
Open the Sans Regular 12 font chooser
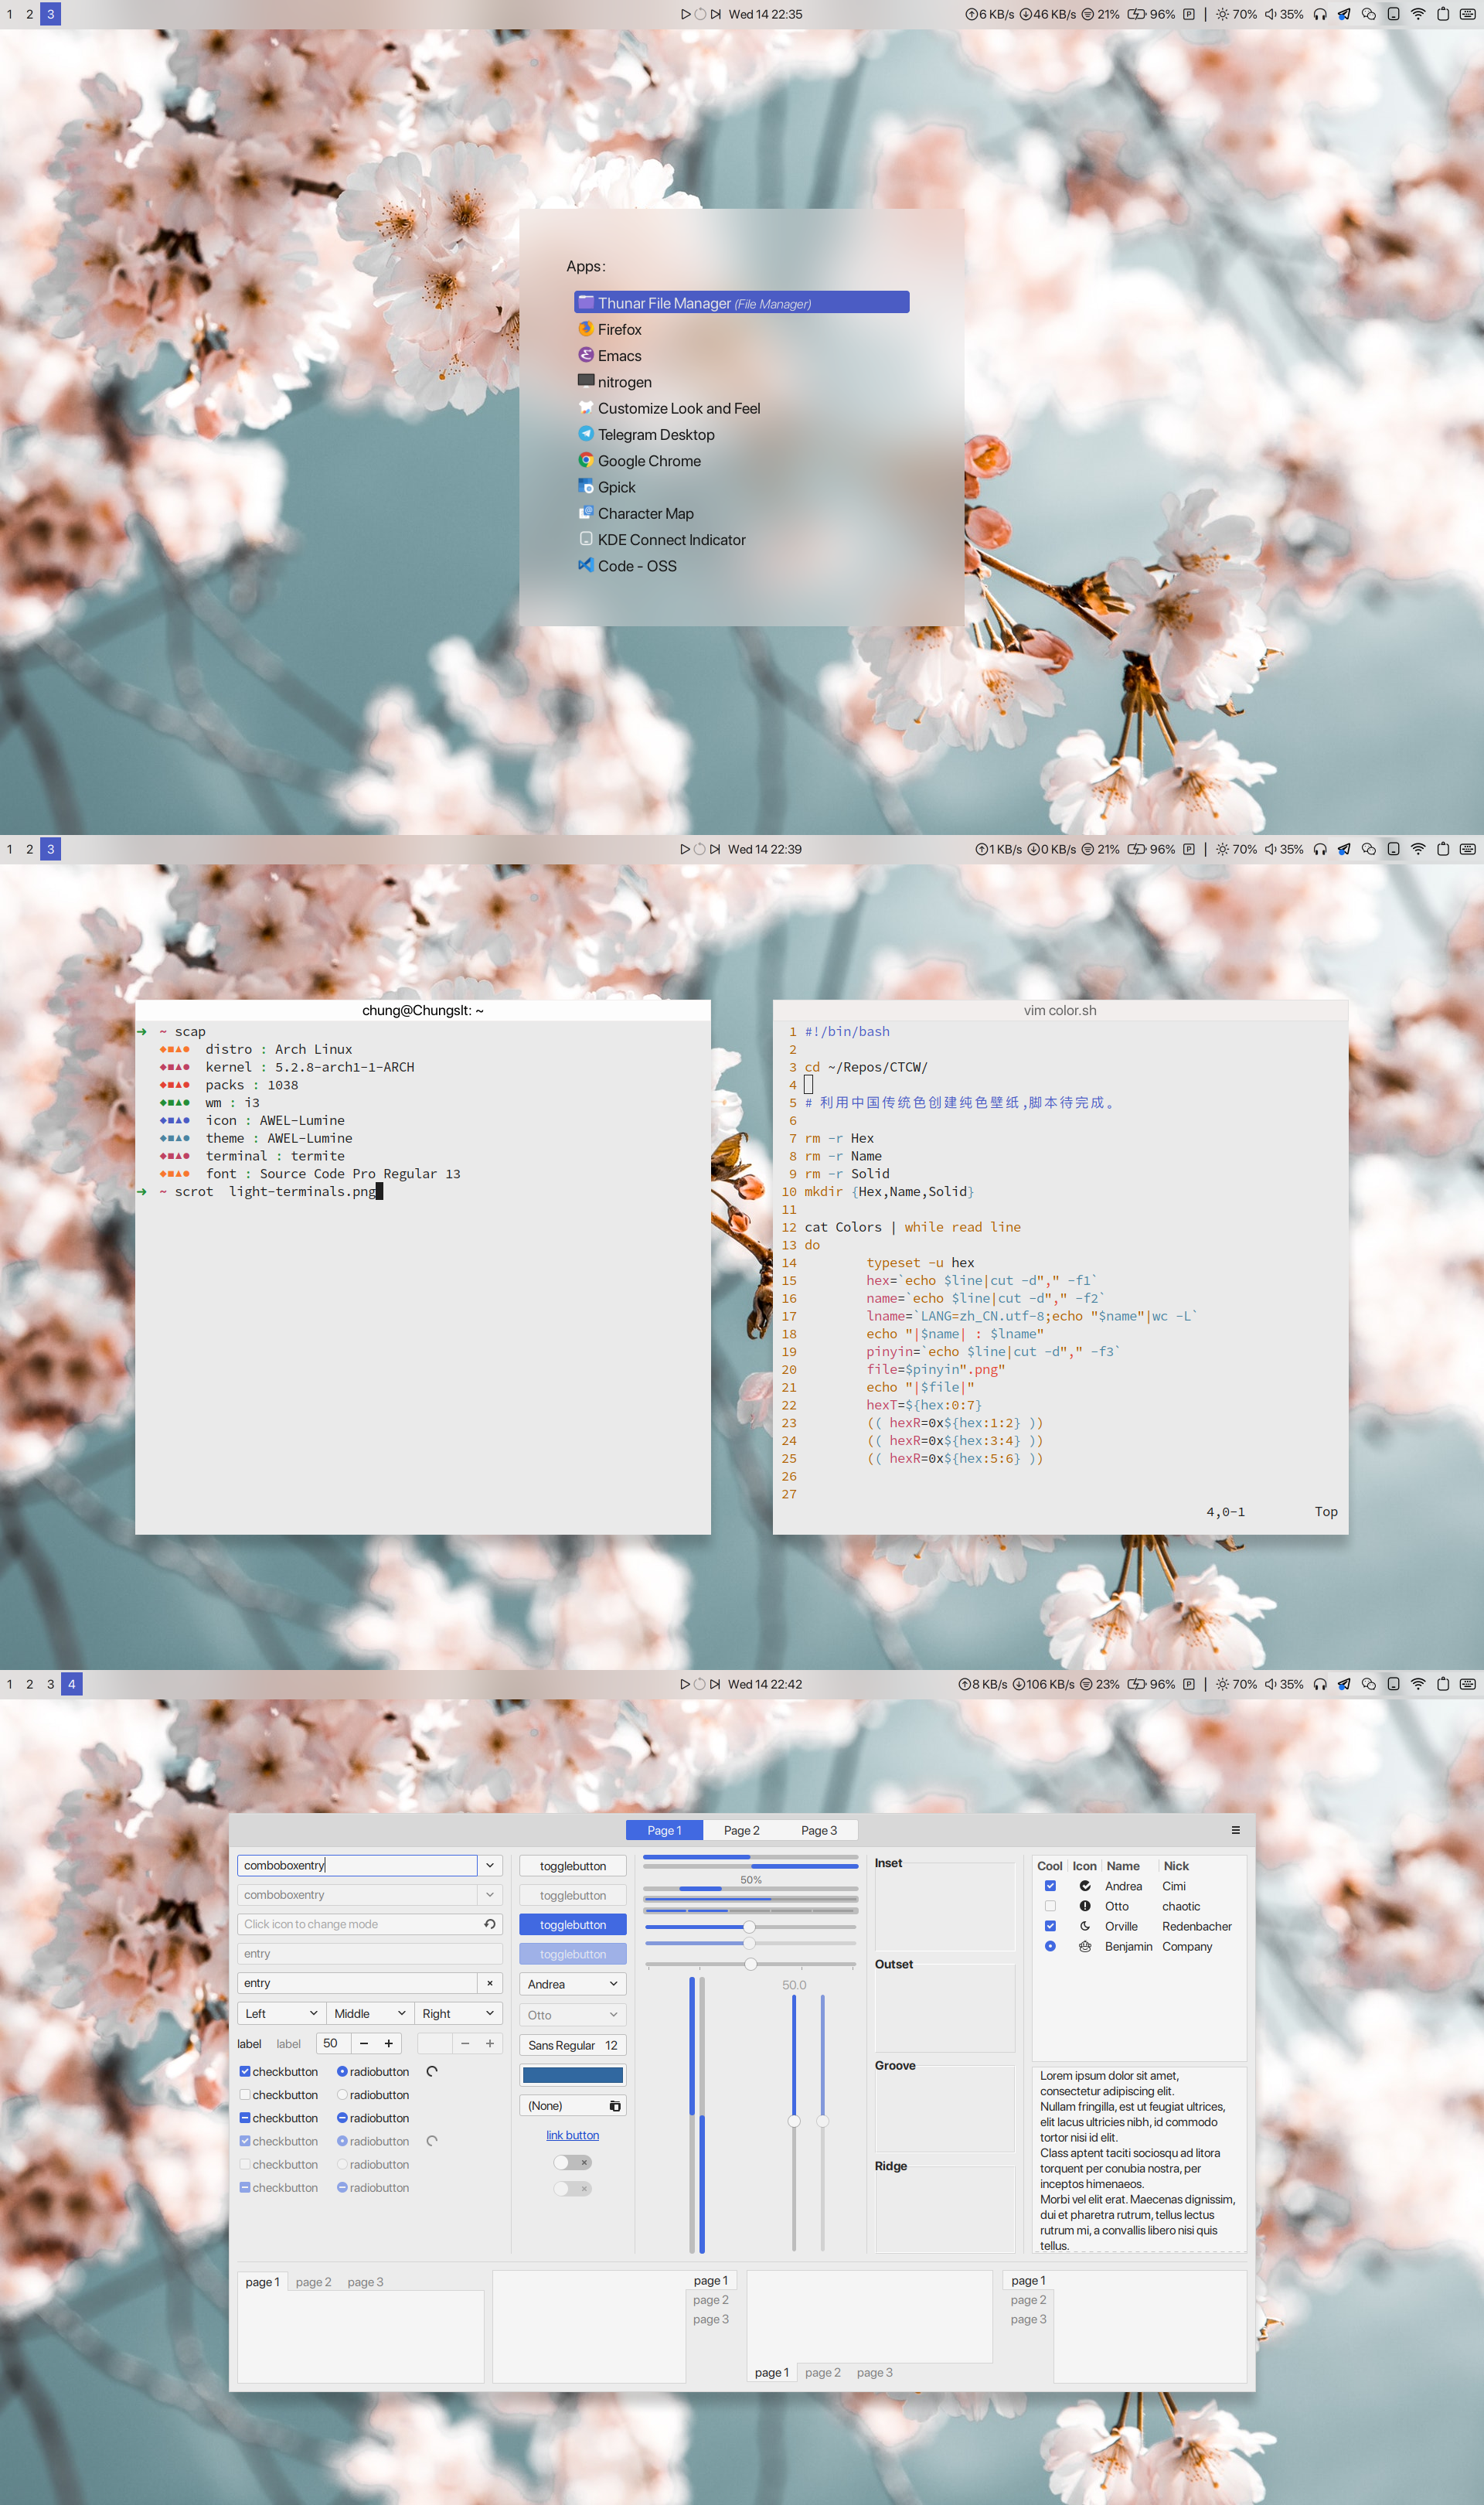click(572, 2045)
